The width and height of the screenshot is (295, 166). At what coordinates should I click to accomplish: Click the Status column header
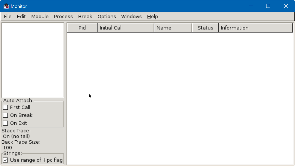205,28
